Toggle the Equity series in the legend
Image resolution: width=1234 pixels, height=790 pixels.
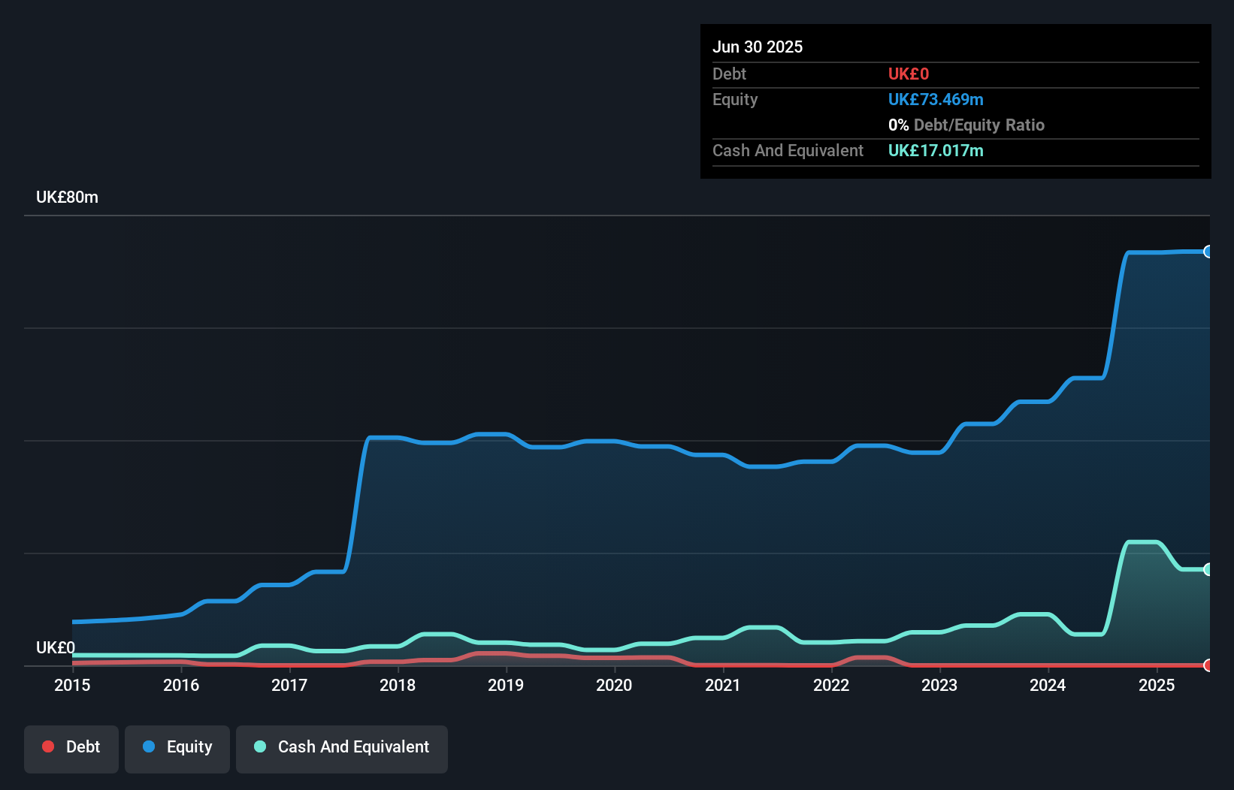[177, 748]
